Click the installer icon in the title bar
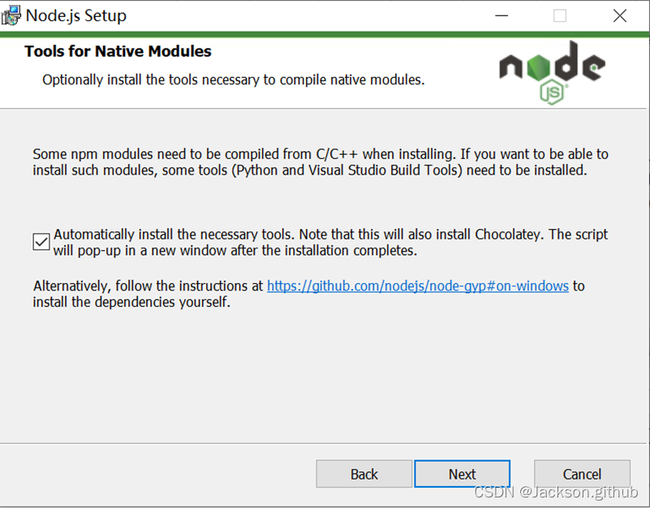 point(11,15)
